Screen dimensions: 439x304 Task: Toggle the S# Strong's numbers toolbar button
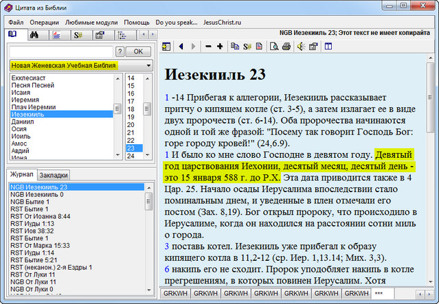point(247,47)
